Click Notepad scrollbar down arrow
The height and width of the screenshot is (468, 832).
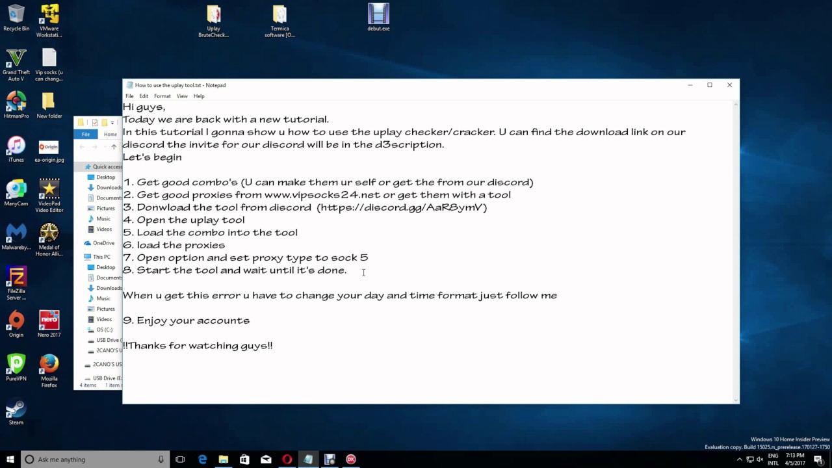point(736,400)
